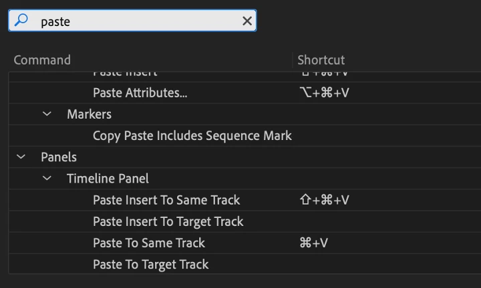Screen dimensions: 481x288
Task: Click in the paste search input field
Action: [x=134, y=21]
